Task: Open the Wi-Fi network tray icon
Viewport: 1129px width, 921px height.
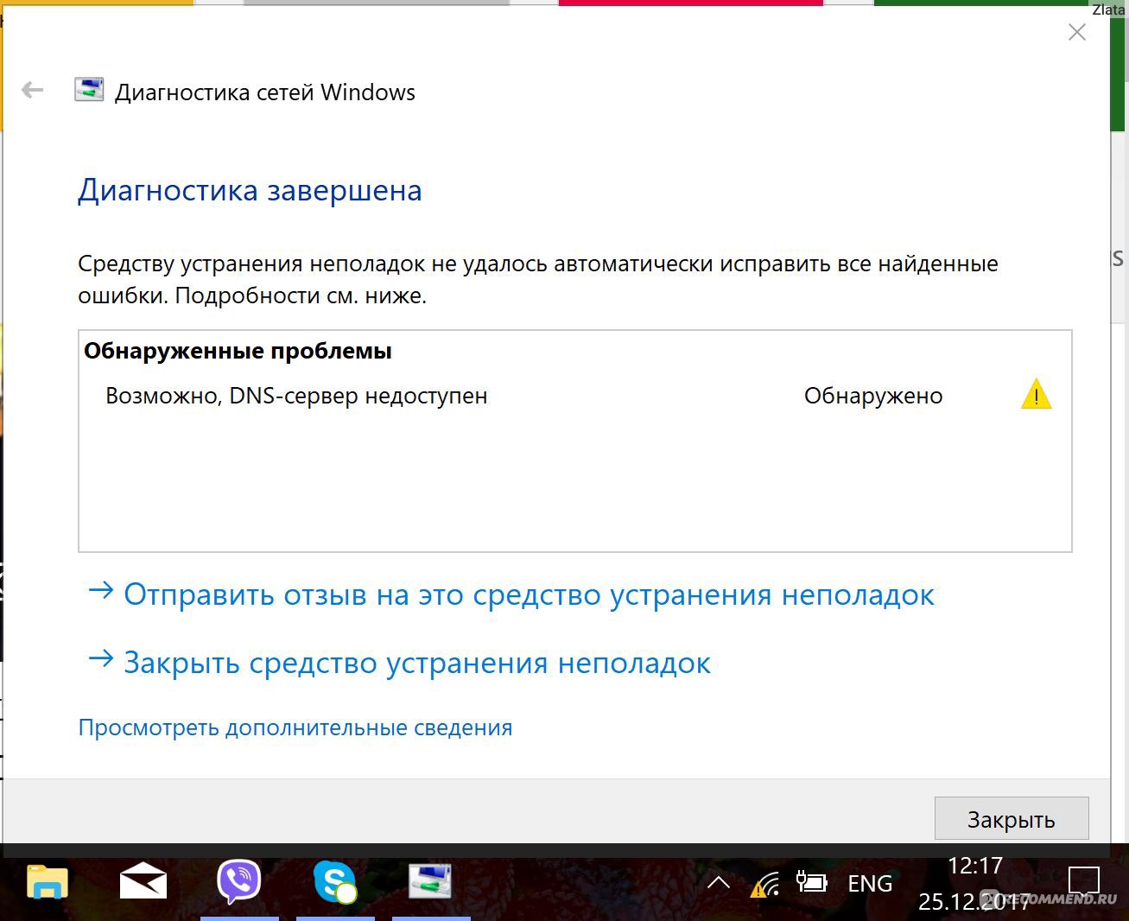Action: (764, 885)
